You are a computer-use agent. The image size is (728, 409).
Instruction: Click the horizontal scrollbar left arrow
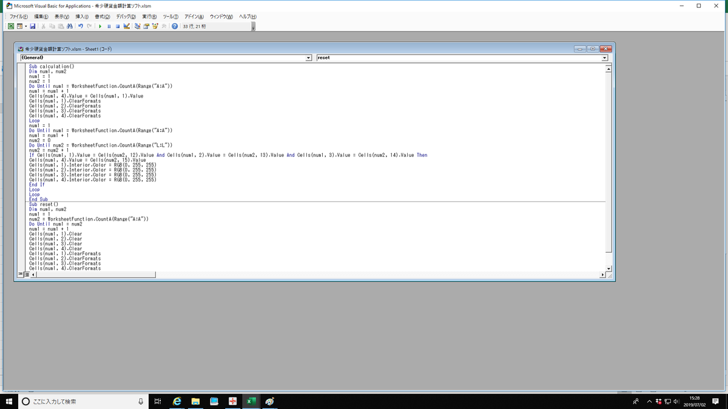point(33,274)
